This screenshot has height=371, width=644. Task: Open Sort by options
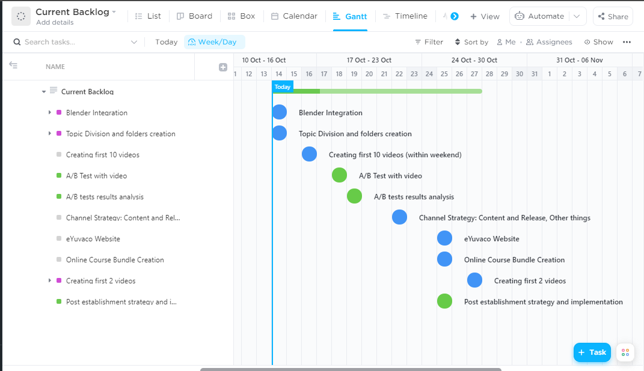pos(471,42)
